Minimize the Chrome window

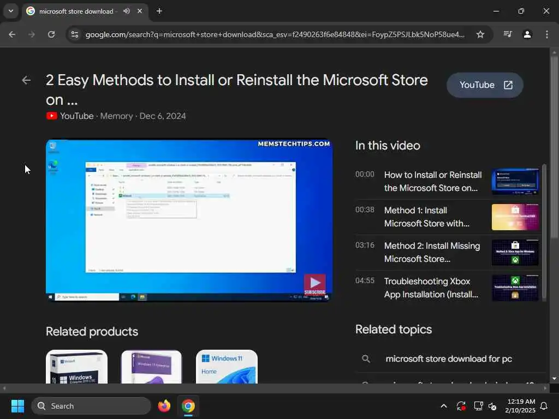click(496, 11)
